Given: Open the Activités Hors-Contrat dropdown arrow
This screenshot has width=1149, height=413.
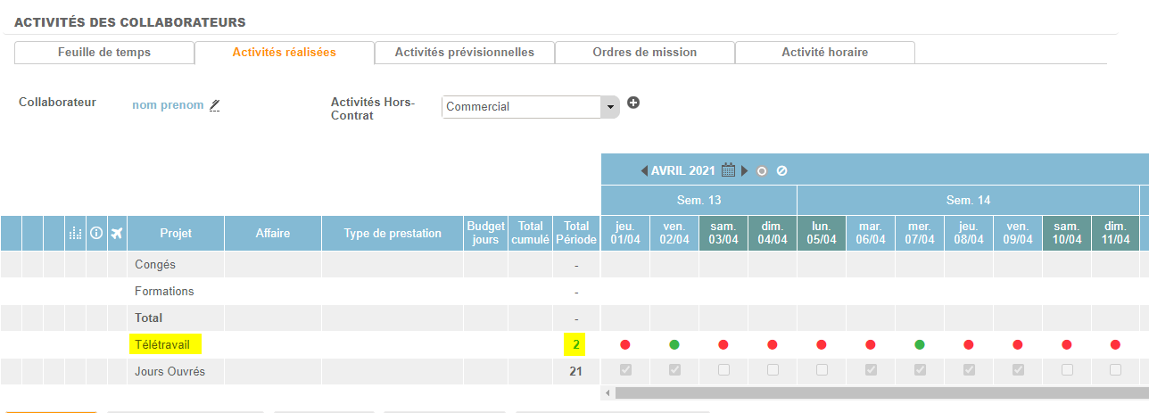Looking at the screenshot, I should [610, 107].
